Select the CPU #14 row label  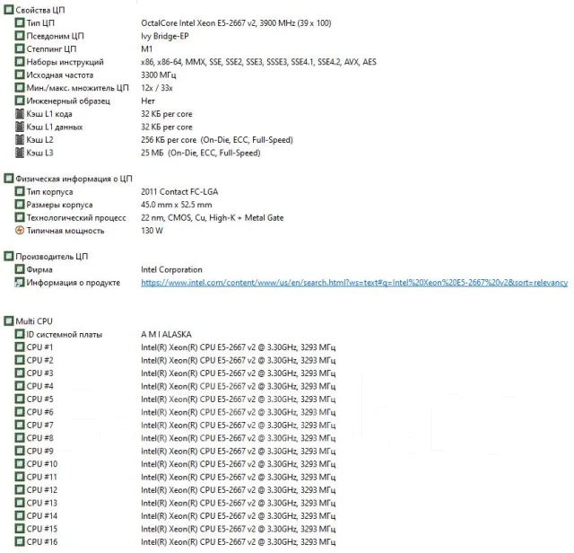pyautogui.click(x=42, y=516)
